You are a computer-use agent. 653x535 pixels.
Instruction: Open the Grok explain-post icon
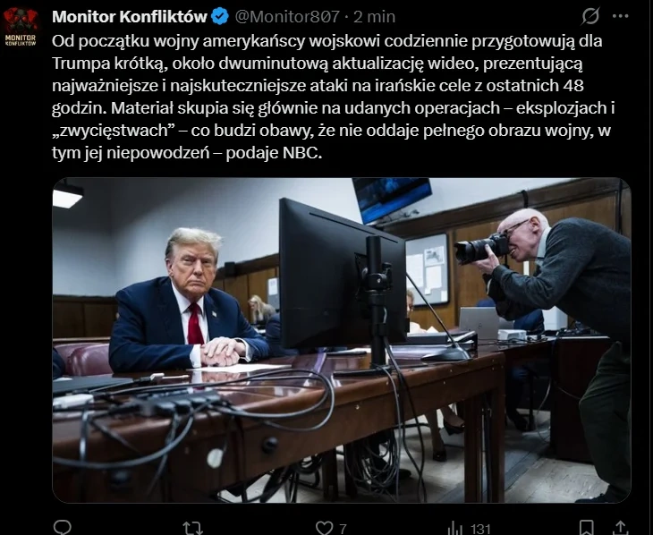[590, 16]
